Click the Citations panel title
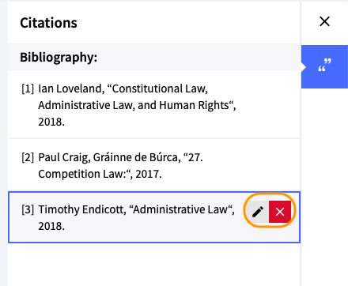Viewport: 348px width, 286px height. click(x=48, y=23)
